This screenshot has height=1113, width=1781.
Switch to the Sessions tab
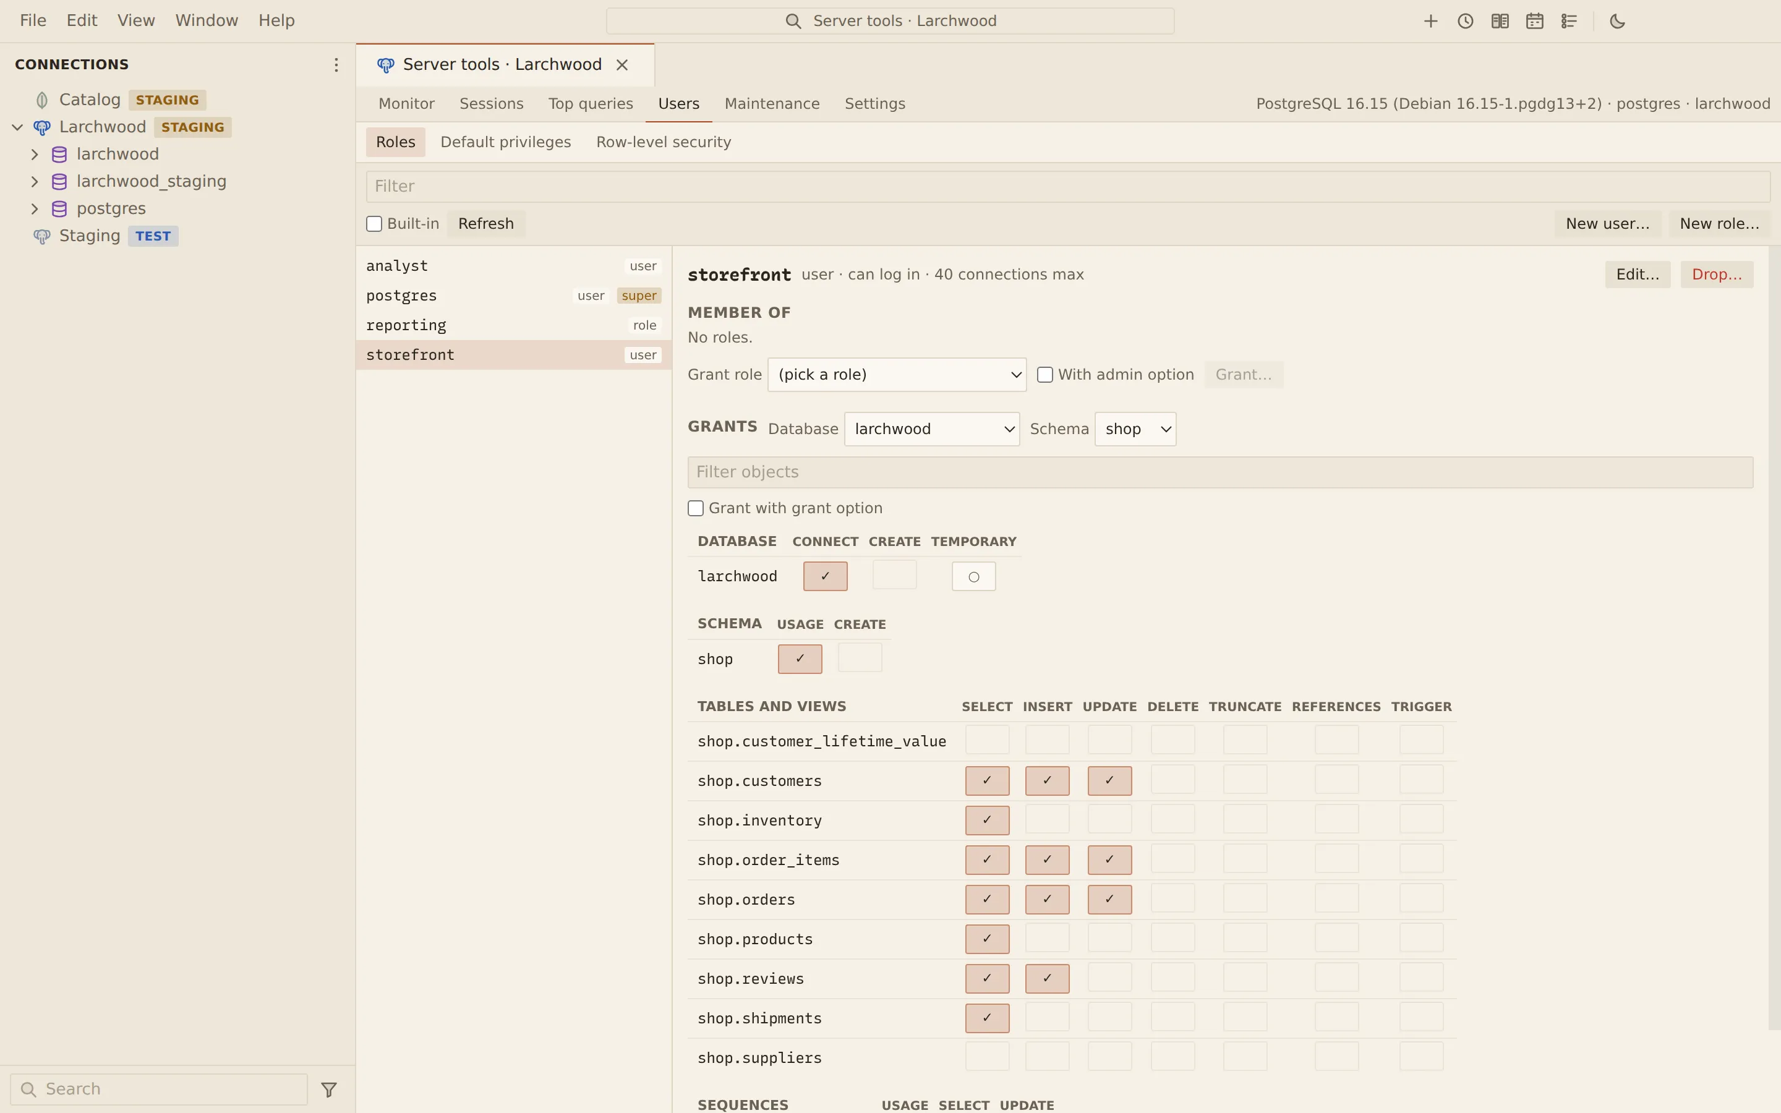(491, 104)
